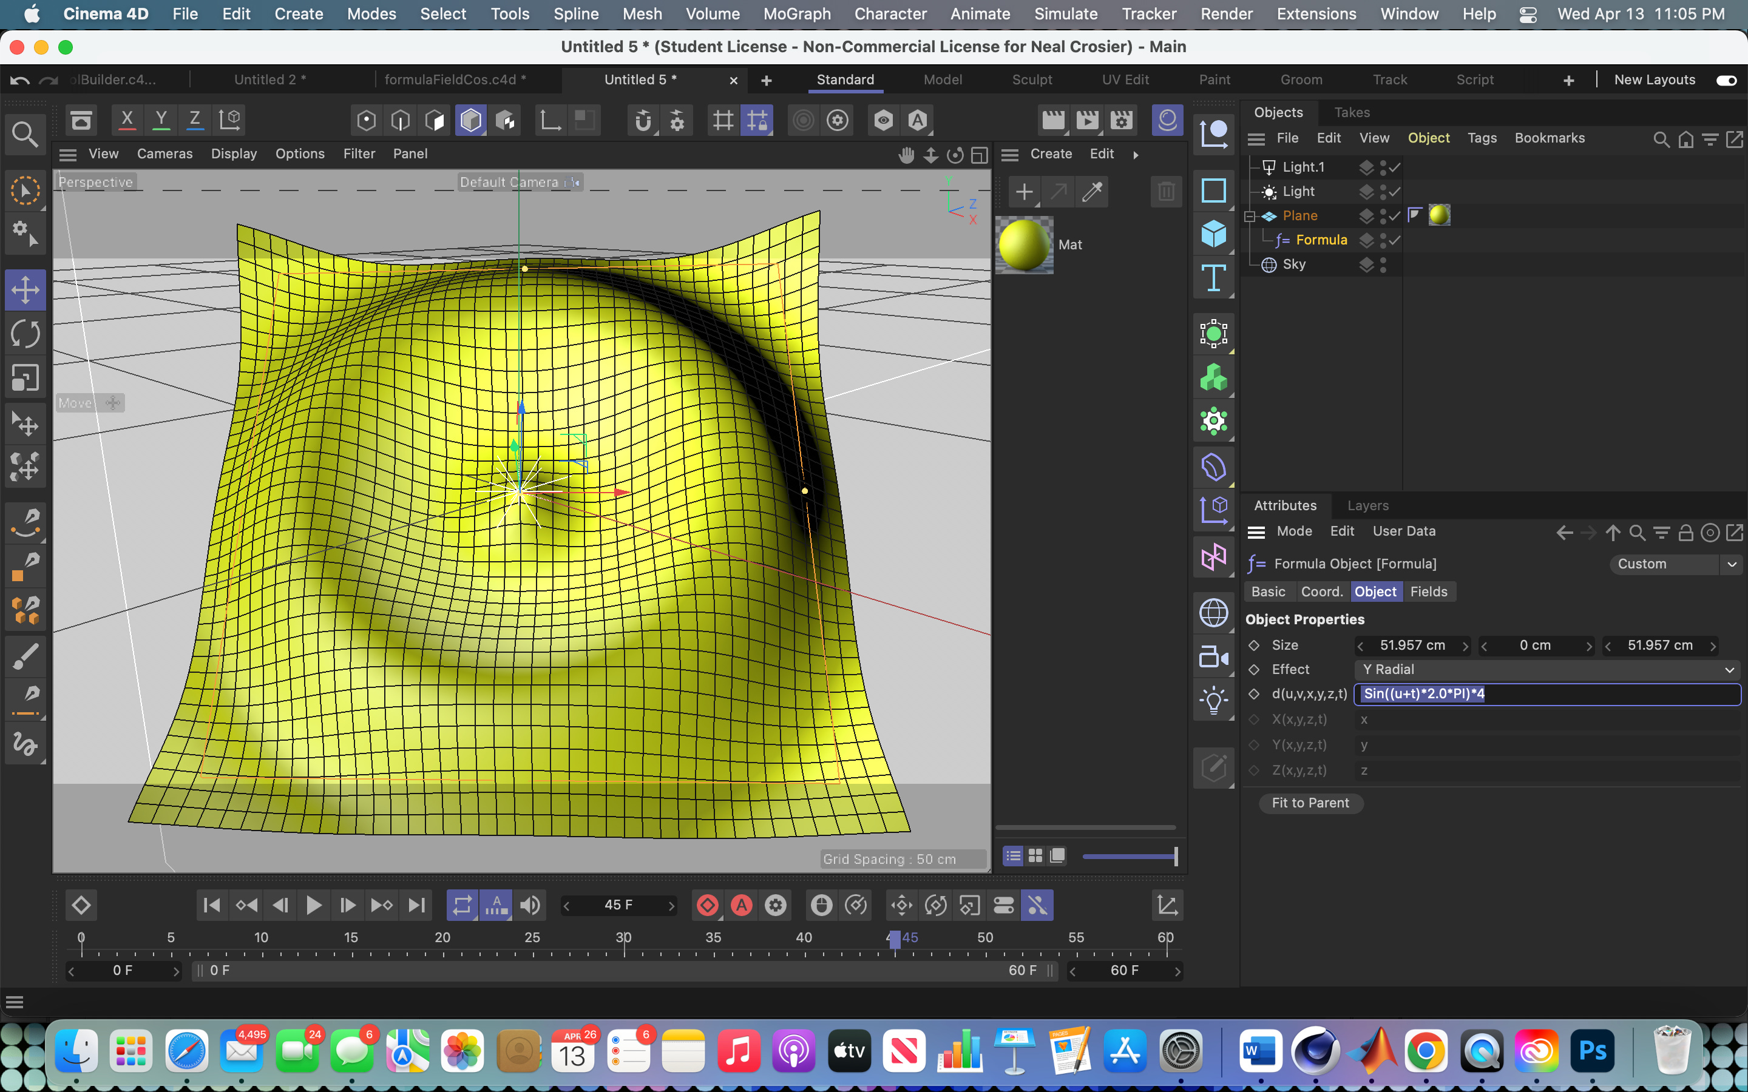The image size is (1748, 1092).
Task: Click the Render to Picture Viewer clapperboard
Action: click(1087, 120)
